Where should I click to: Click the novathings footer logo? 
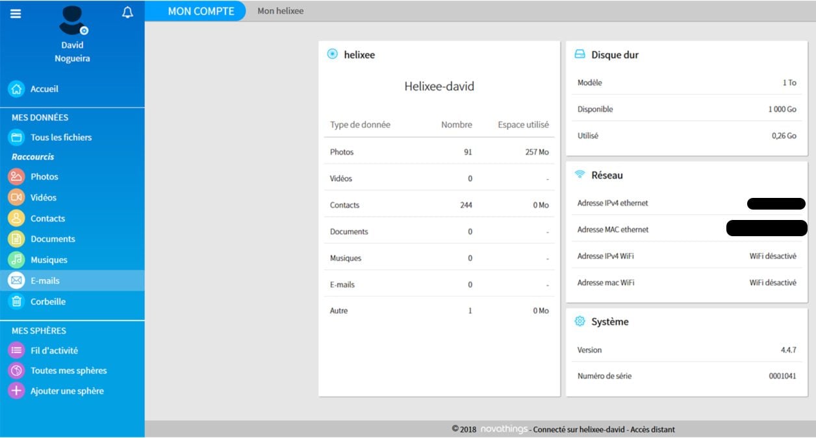pyautogui.click(x=504, y=430)
